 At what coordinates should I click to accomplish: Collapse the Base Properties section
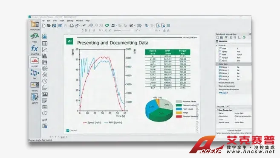[x=217, y=110]
